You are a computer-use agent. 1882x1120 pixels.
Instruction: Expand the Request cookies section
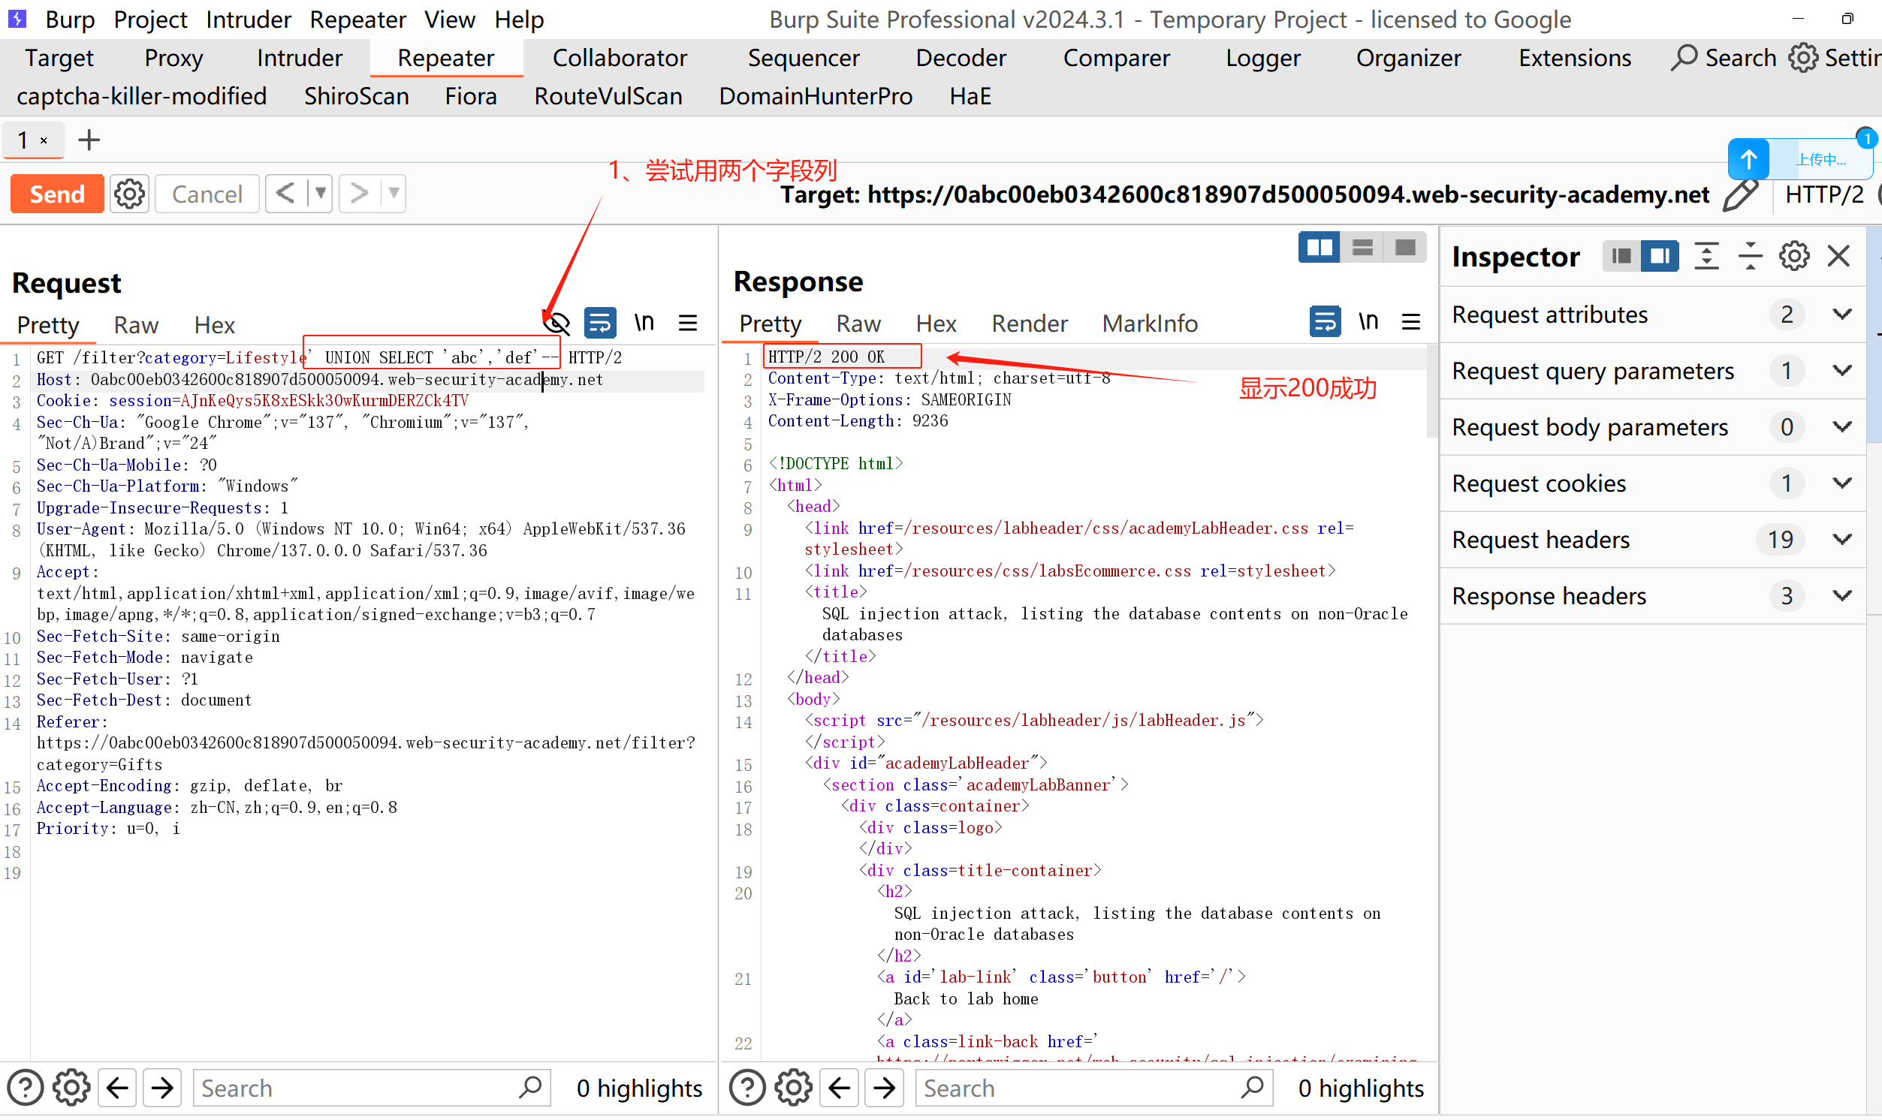[1842, 483]
